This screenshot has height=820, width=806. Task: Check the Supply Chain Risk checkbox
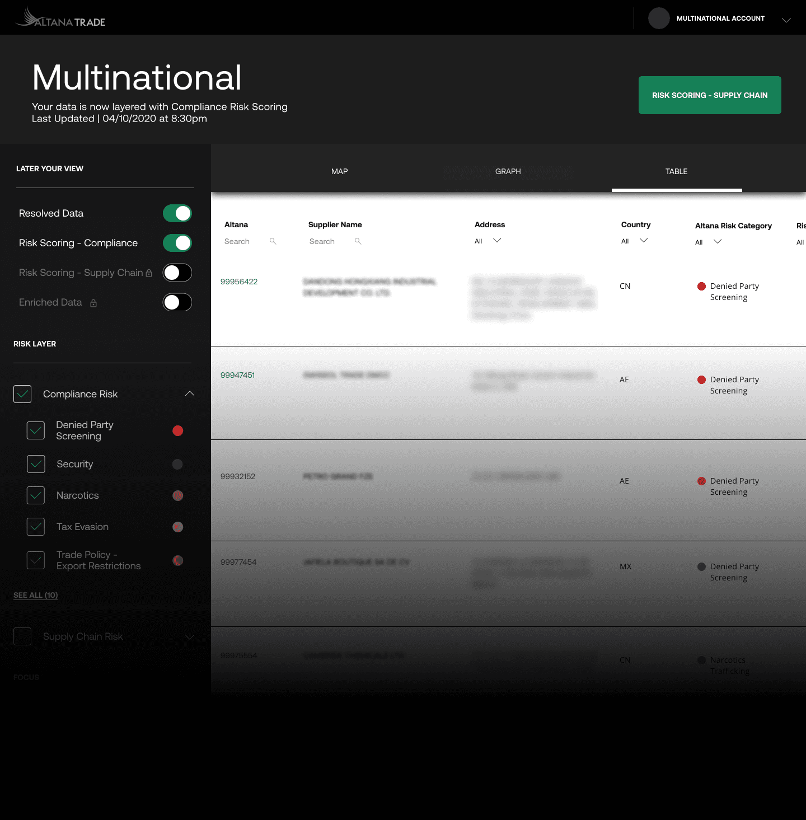(x=22, y=636)
